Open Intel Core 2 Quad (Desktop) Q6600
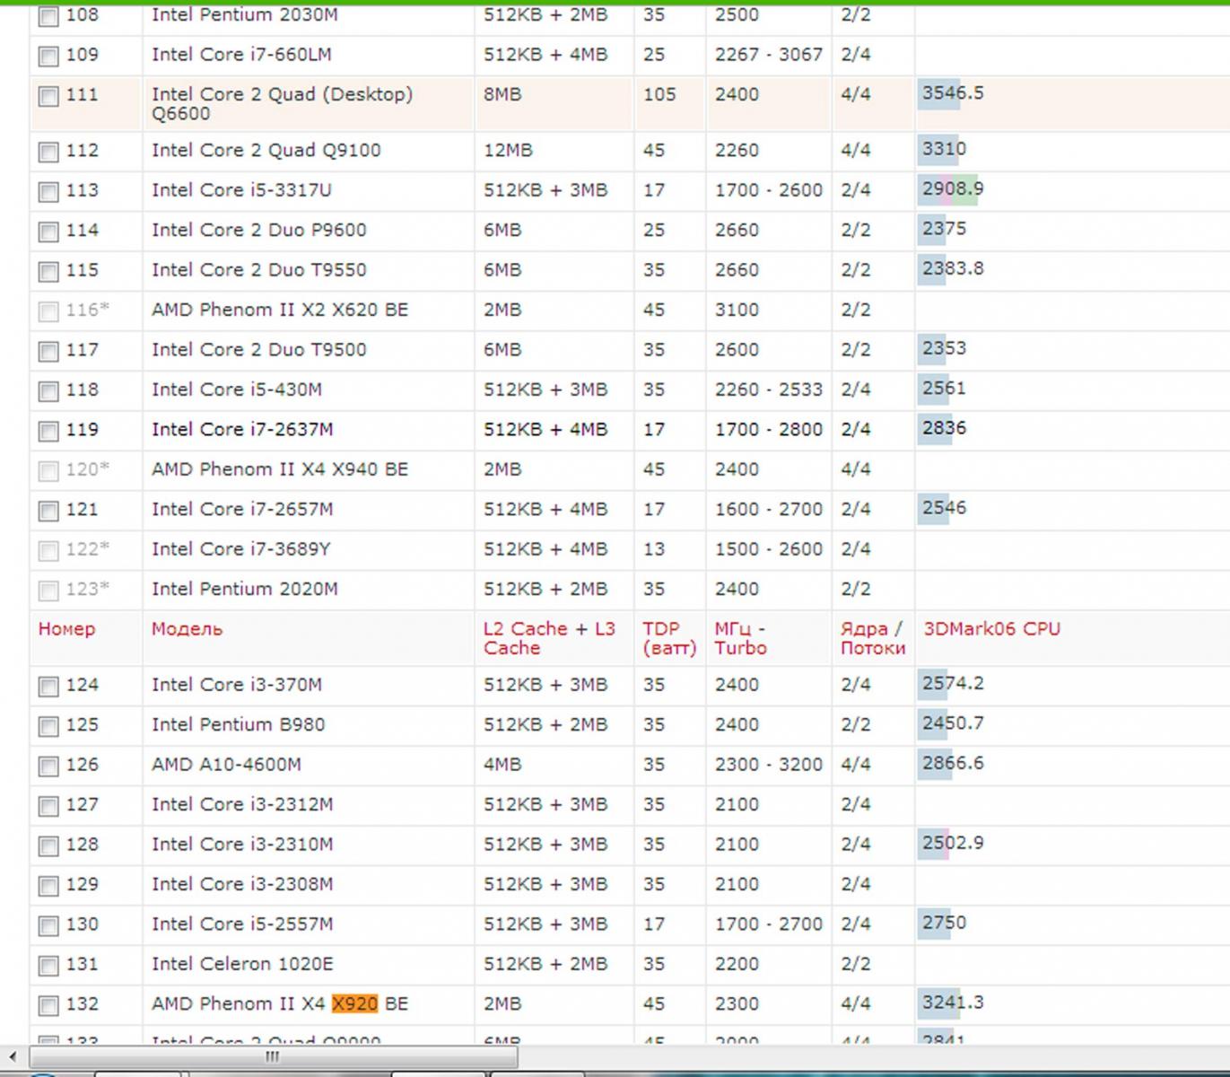Image resolution: width=1230 pixels, height=1077 pixels. 282,104
